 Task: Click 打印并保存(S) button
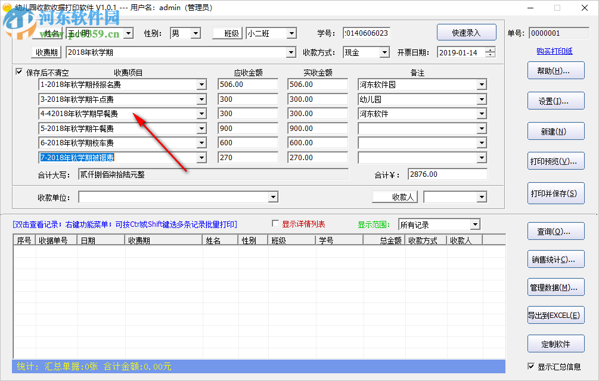(x=556, y=193)
